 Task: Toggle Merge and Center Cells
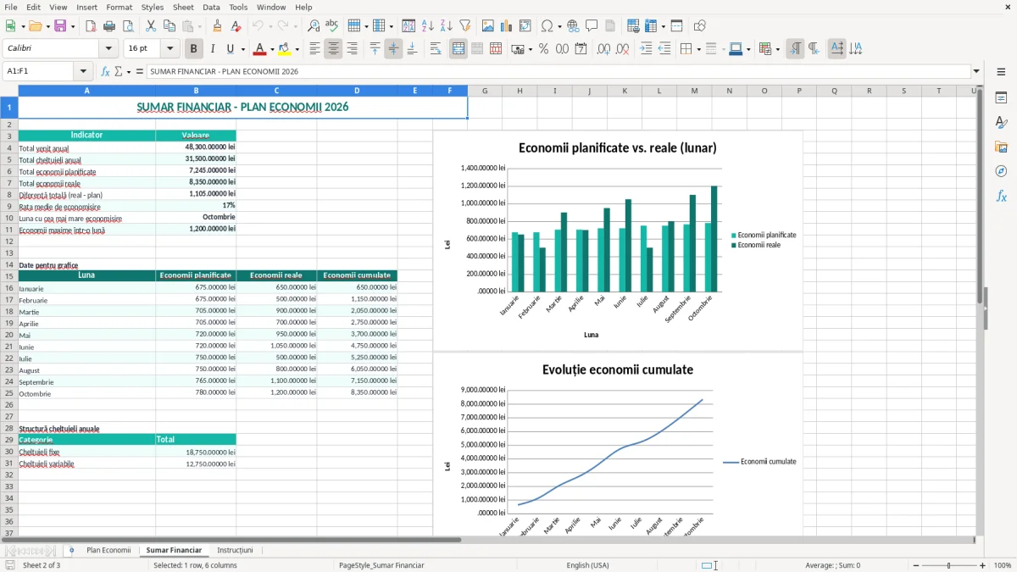click(x=458, y=49)
